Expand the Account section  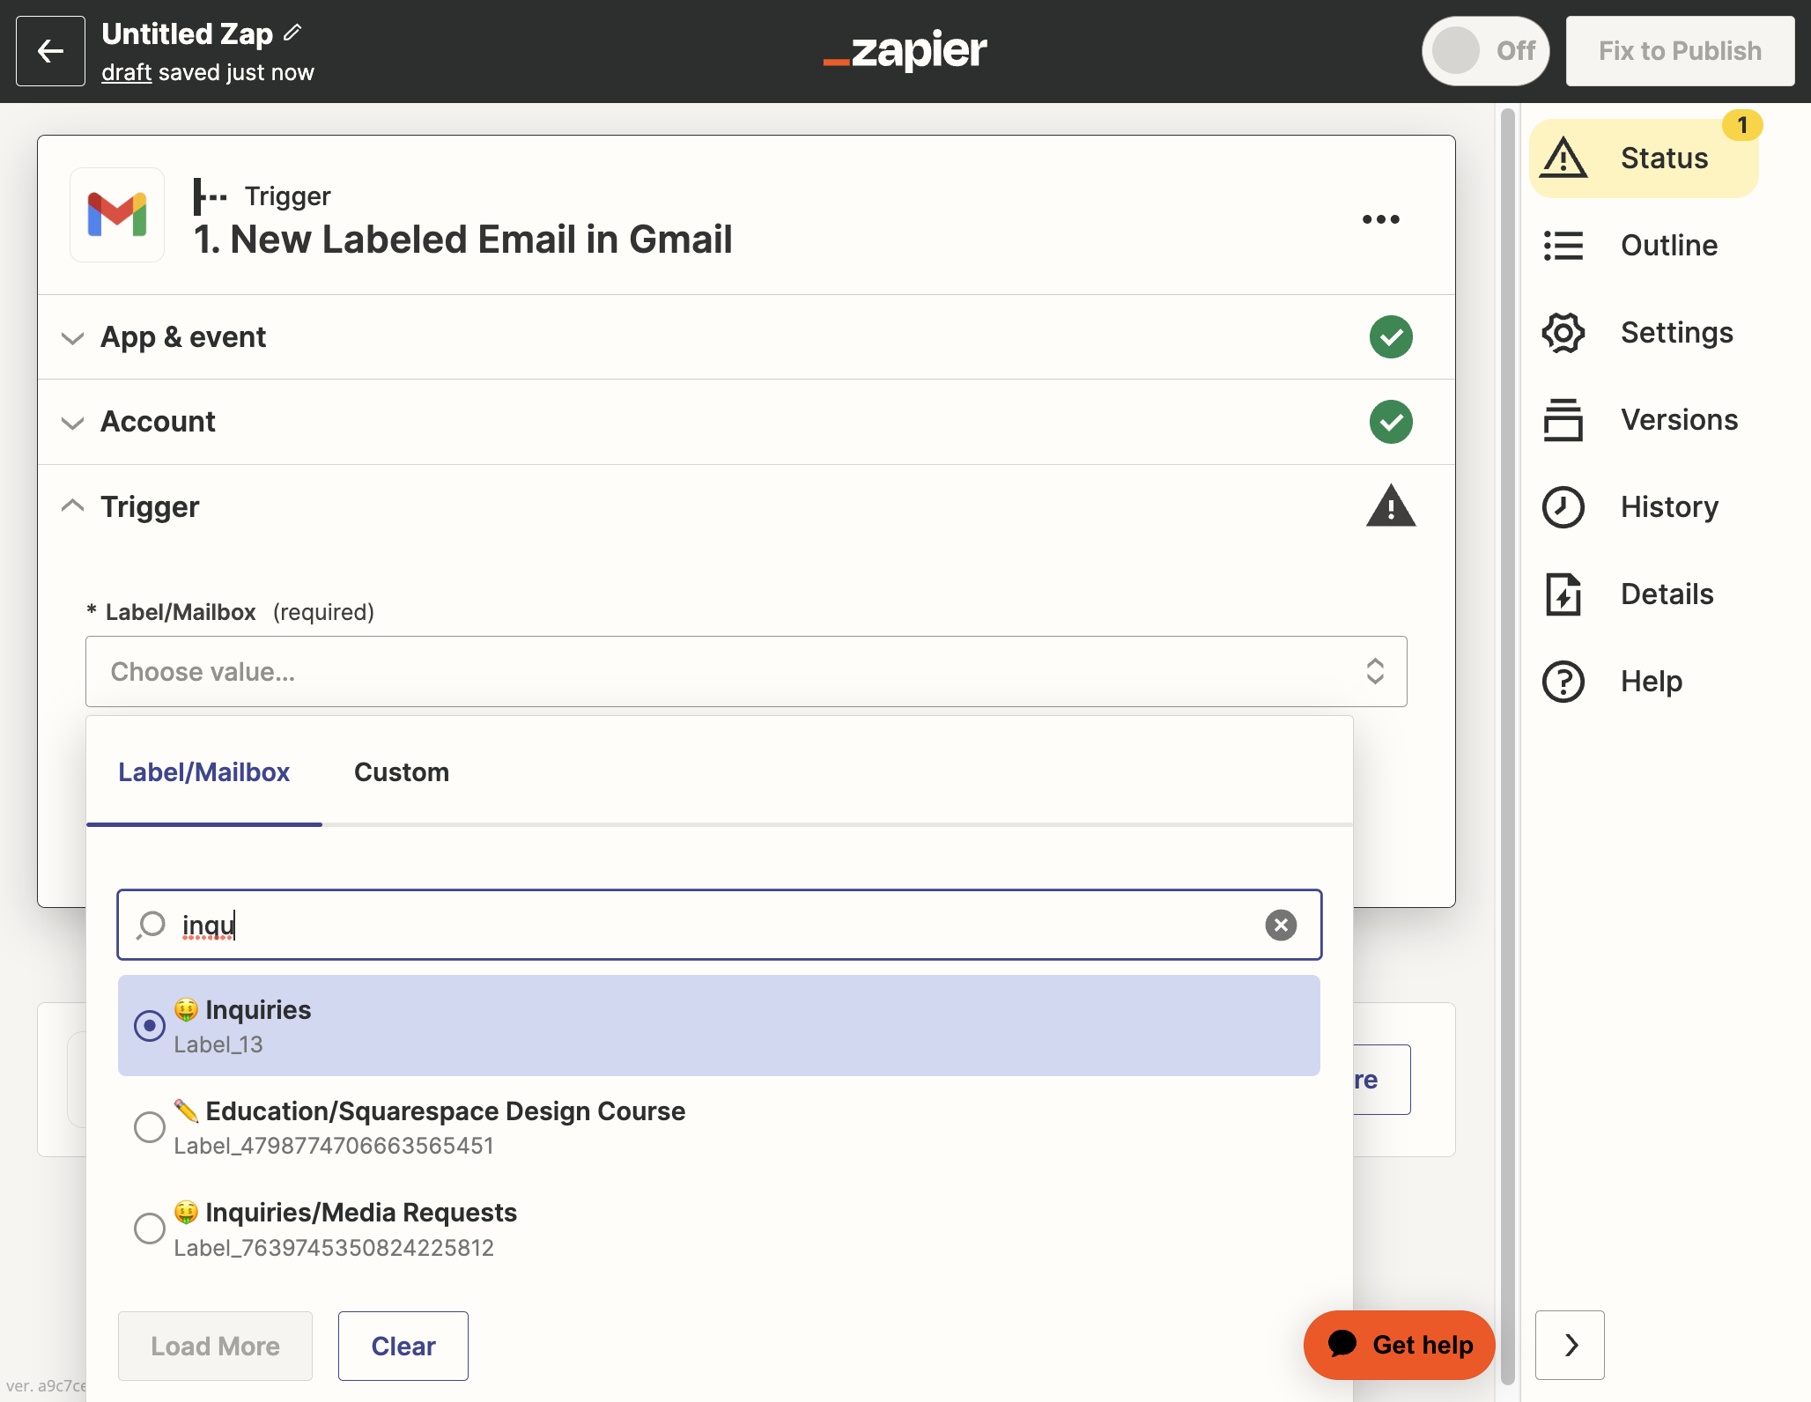click(72, 422)
